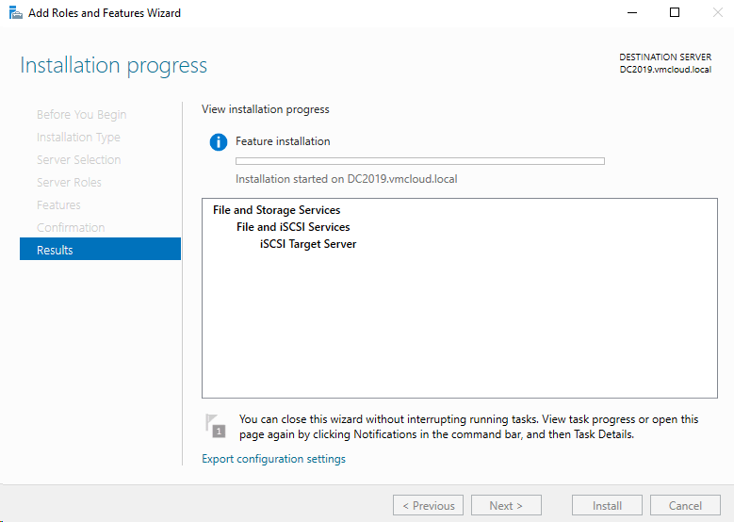Open the Installation Type step
The width and height of the screenshot is (734, 522).
click(78, 138)
